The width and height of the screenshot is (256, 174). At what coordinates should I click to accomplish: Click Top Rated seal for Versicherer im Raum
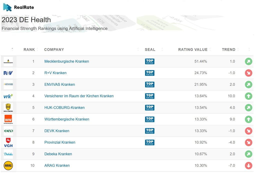point(149,96)
